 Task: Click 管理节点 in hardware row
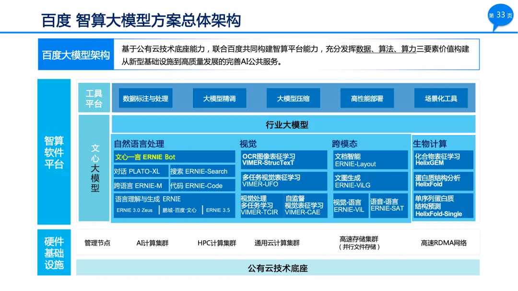(x=97, y=243)
